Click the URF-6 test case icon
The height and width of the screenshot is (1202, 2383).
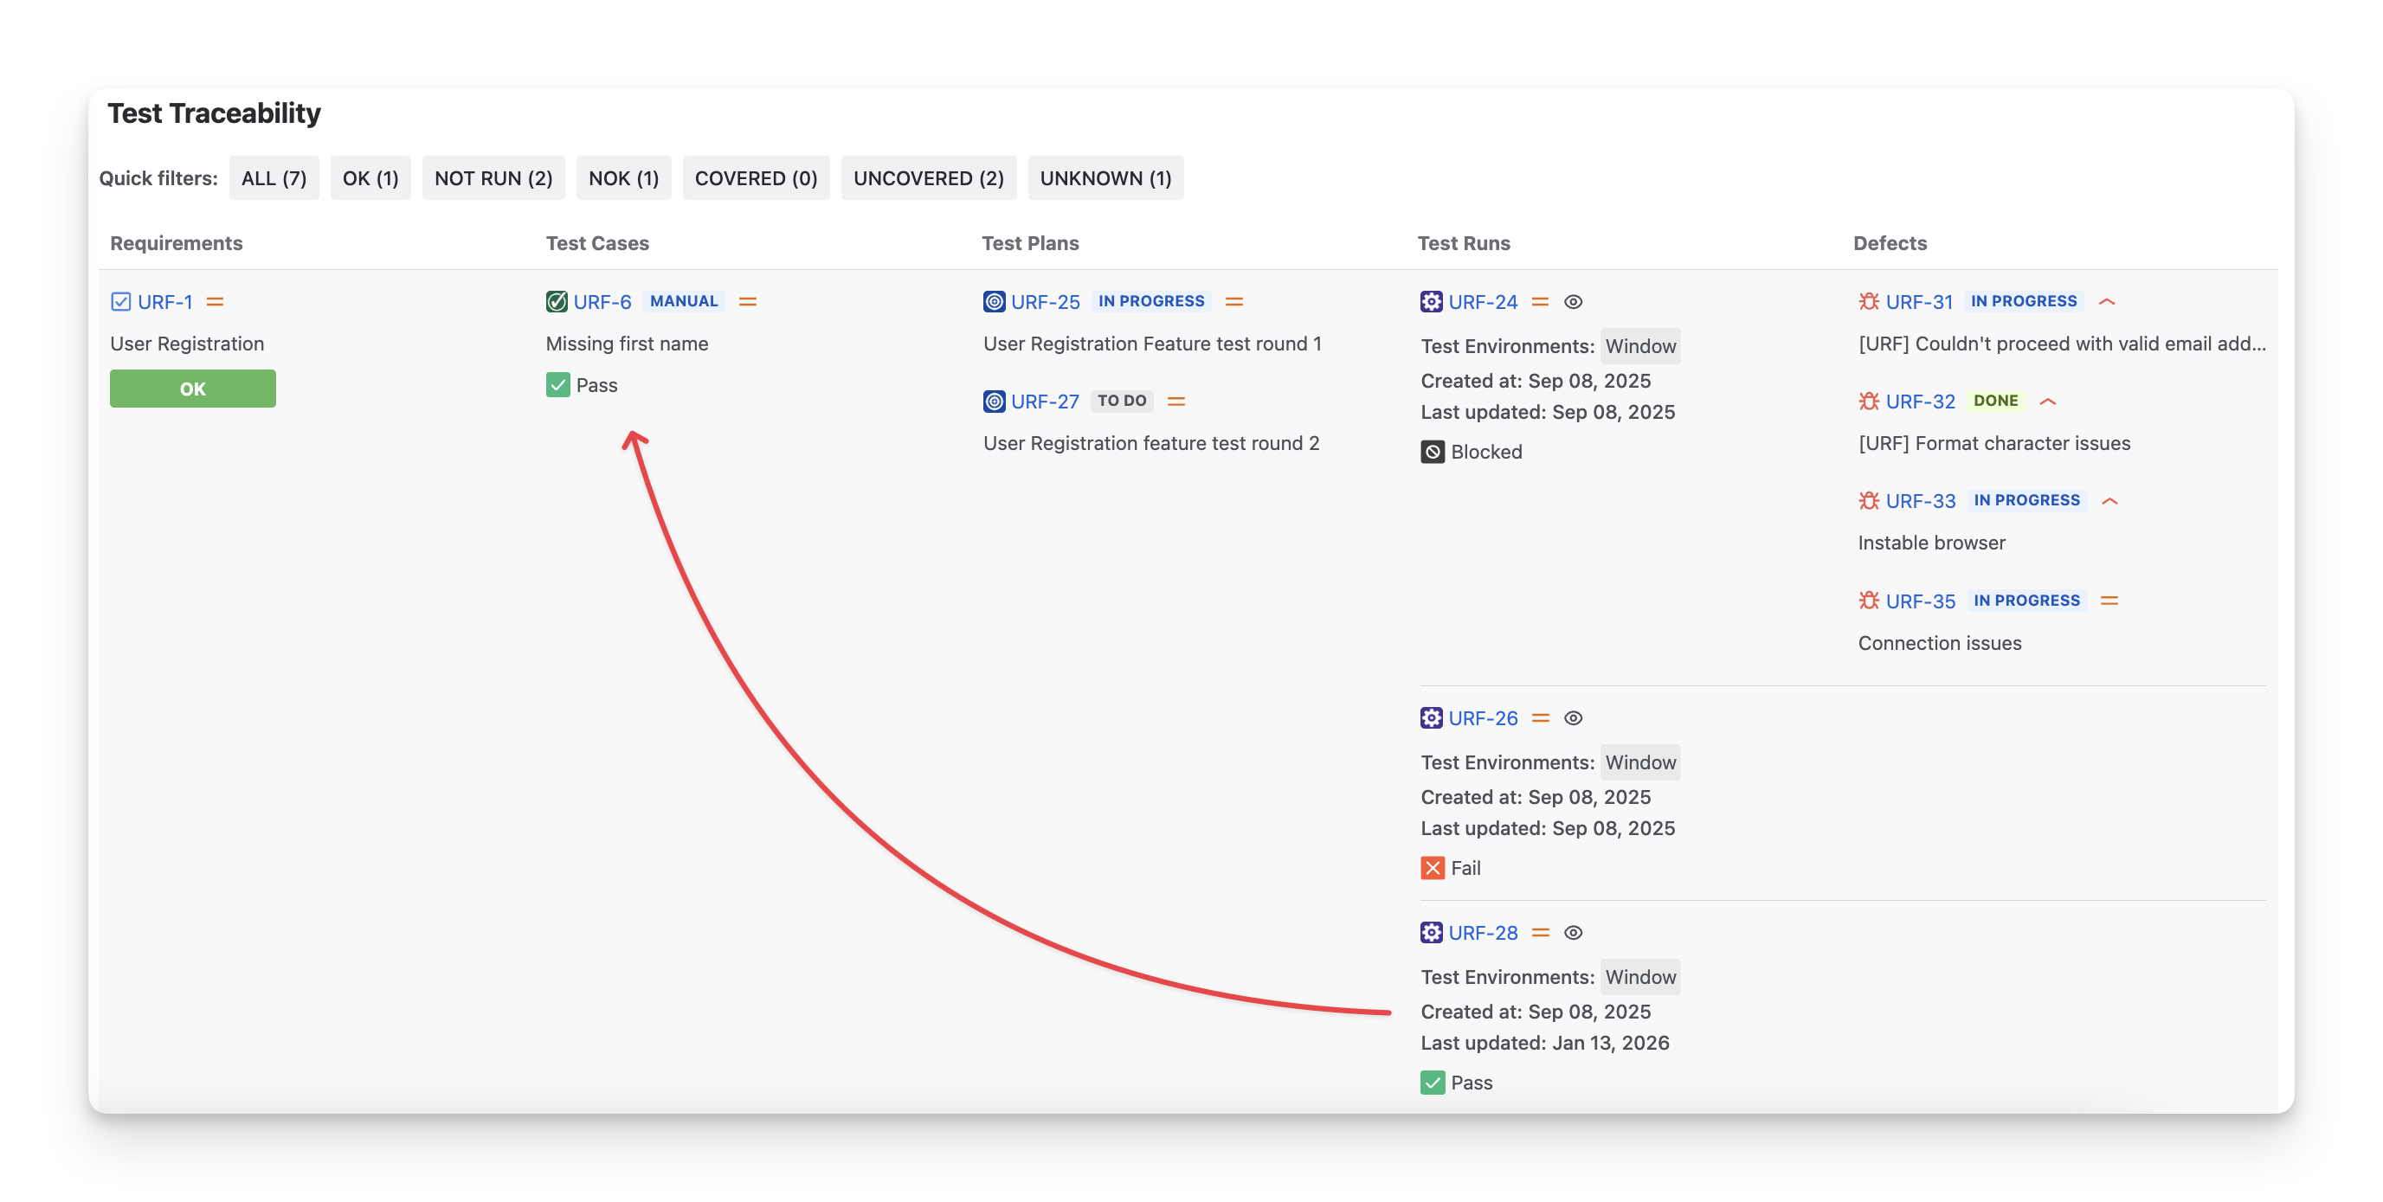coord(556,301)
